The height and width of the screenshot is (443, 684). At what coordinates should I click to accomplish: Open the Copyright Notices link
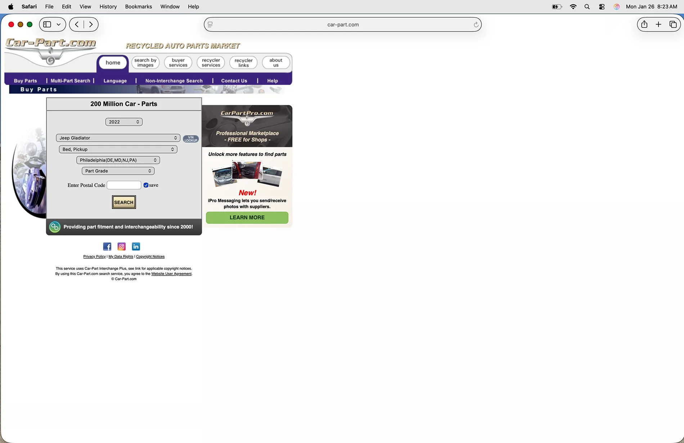(150, 256)
